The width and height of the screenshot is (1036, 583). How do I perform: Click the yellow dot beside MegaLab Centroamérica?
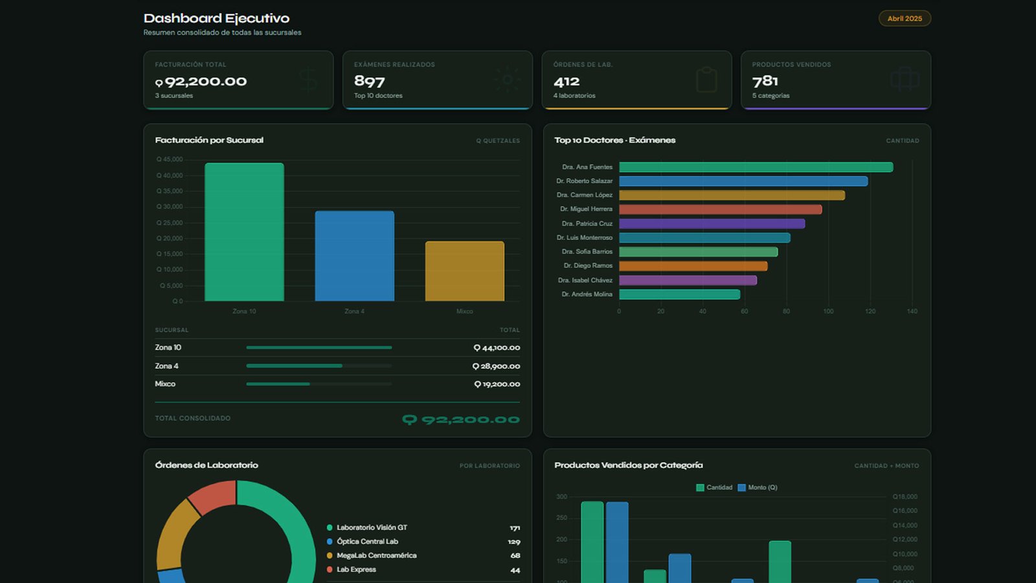(x=330, y=555)
